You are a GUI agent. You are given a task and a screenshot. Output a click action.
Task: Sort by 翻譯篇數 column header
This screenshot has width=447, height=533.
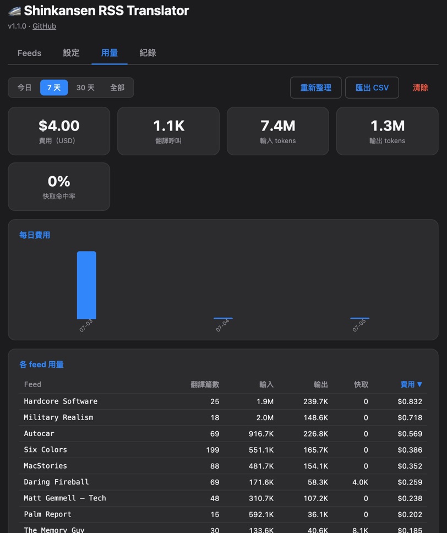pyautogui.click(x=205, y=384)
